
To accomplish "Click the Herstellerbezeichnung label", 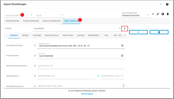I will point(15,86).
